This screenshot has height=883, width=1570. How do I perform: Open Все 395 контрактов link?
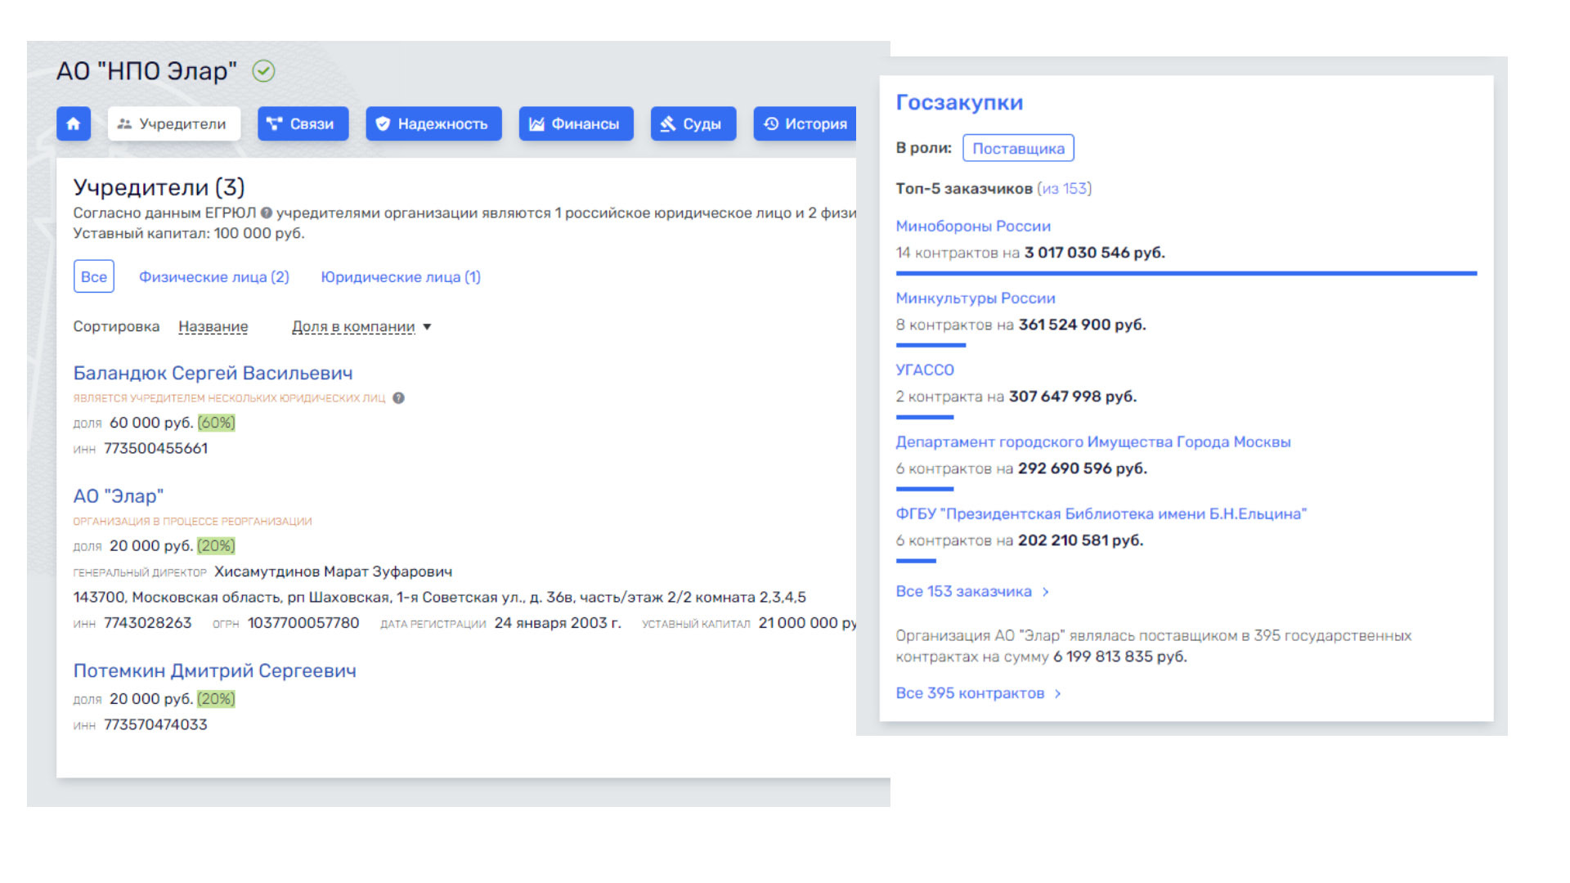pyautogui.click(x=970, y=693)
